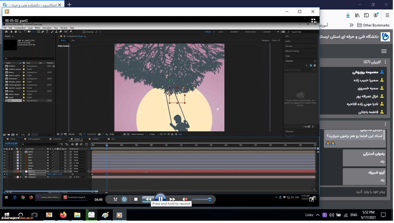This screenshot has width=394, height=223.
Task: Expand the bookmarks toolbar overflow chevron
Action: tap(351, 25)
